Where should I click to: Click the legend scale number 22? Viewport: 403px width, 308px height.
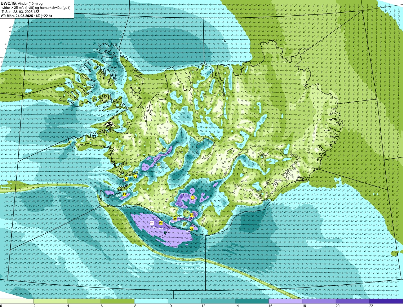pyautogui.click(x=371, y=306)
